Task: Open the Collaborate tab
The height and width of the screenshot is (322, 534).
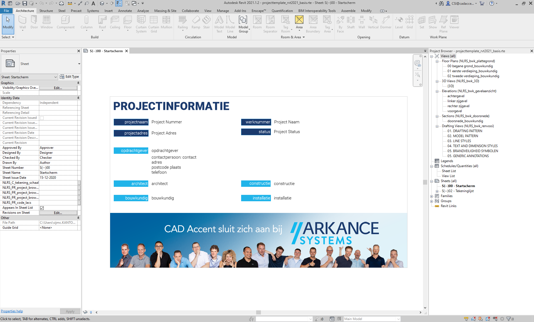Action: [190, 11]
